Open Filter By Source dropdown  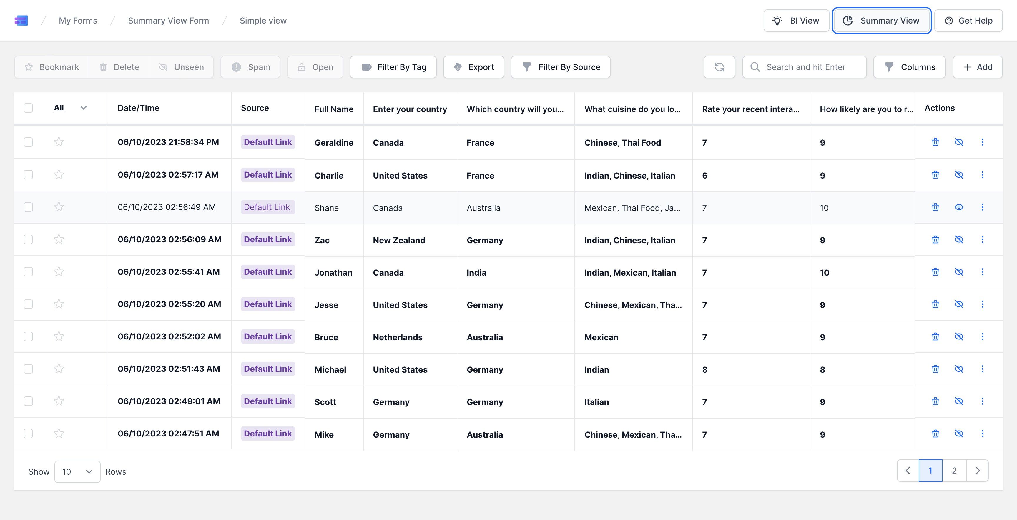point(561,67)
